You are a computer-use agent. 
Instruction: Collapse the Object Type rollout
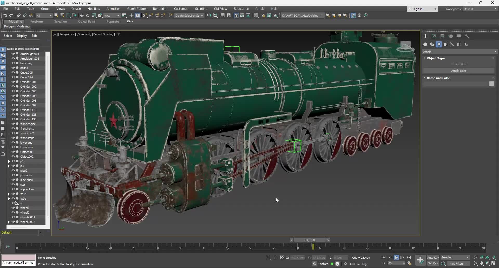click(425, 58)
